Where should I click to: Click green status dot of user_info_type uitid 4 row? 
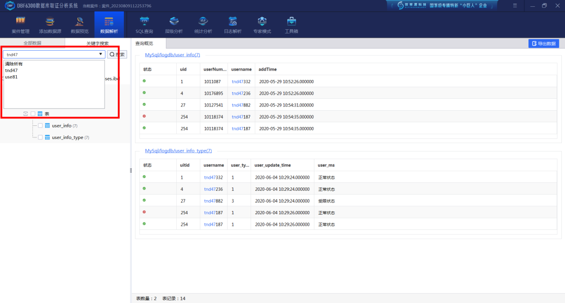point(144,189)
